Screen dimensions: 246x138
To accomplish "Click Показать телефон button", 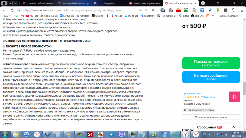I will pyautogui.click(x=211, y=63).
